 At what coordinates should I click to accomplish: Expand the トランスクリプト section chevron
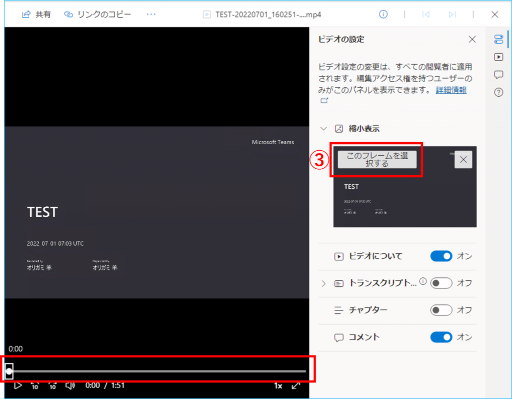click(323, 283)
